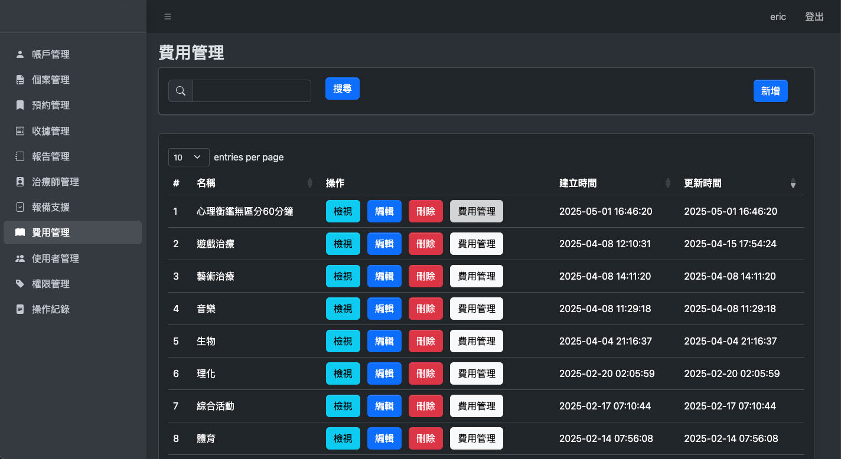Click the 使用者管理 users icon

(x=19, y=258)
